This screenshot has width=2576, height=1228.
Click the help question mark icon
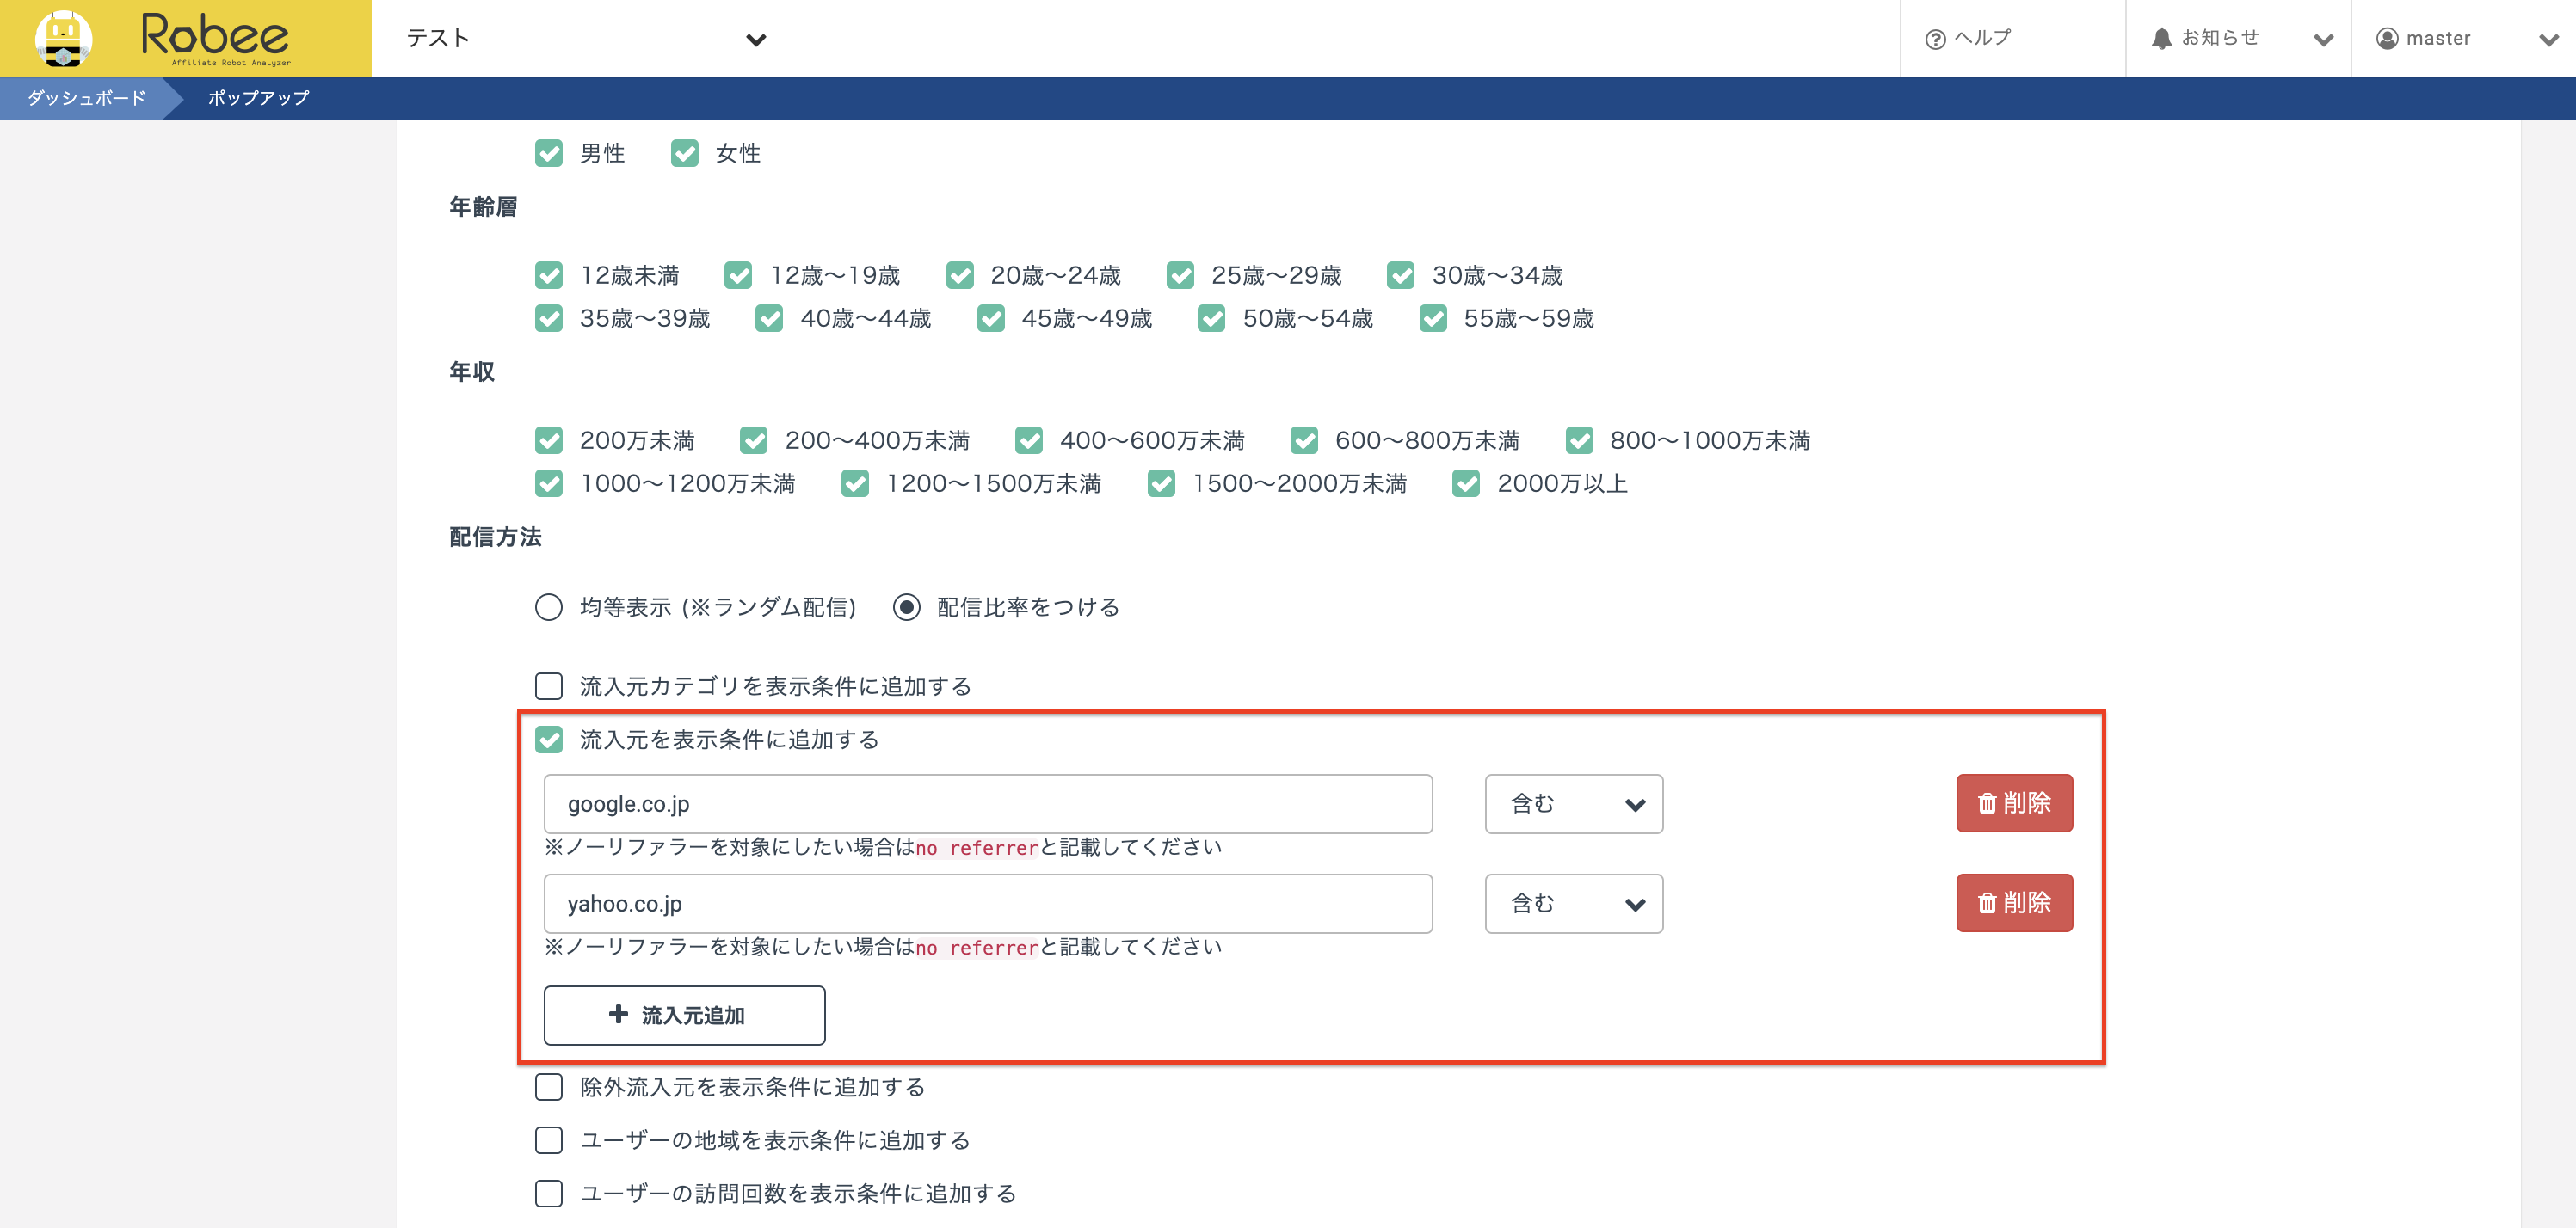1935,39
